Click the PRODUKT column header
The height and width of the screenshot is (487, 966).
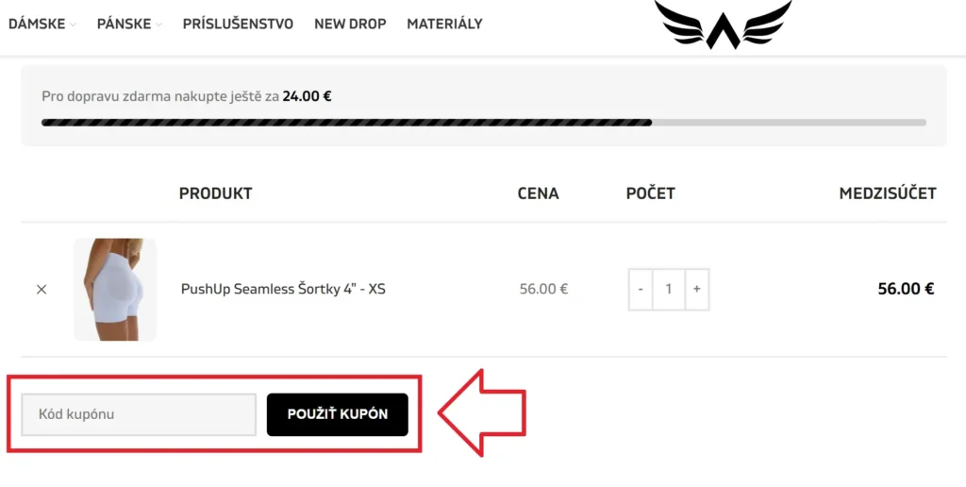click(x=215, y=193)
